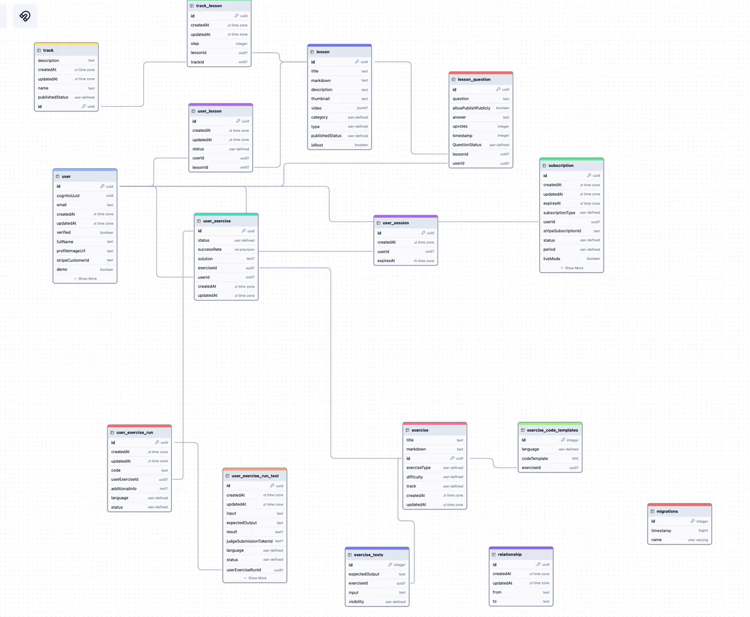Expand Show More in user_exercise_run_test table
The width and height of the screenshot is (750, 617).
pyautogui.click(x=255, y=578)
